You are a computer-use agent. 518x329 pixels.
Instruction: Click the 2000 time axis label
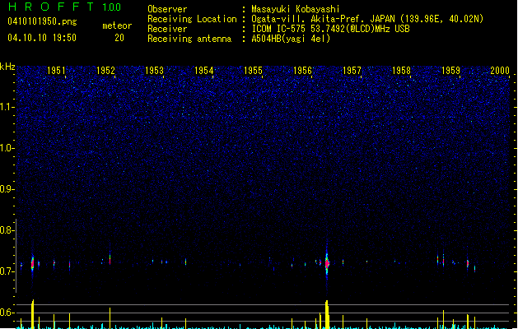click(500, 70)
